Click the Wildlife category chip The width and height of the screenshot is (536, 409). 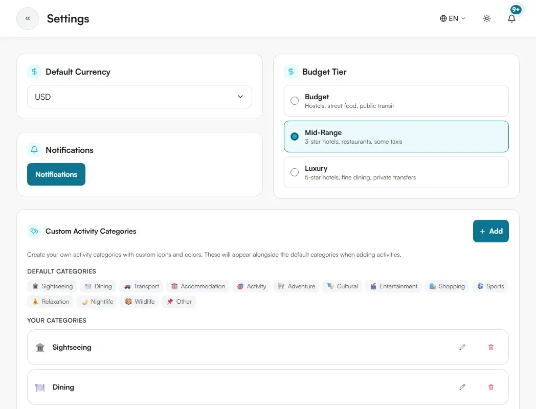(x=140, y=302)
